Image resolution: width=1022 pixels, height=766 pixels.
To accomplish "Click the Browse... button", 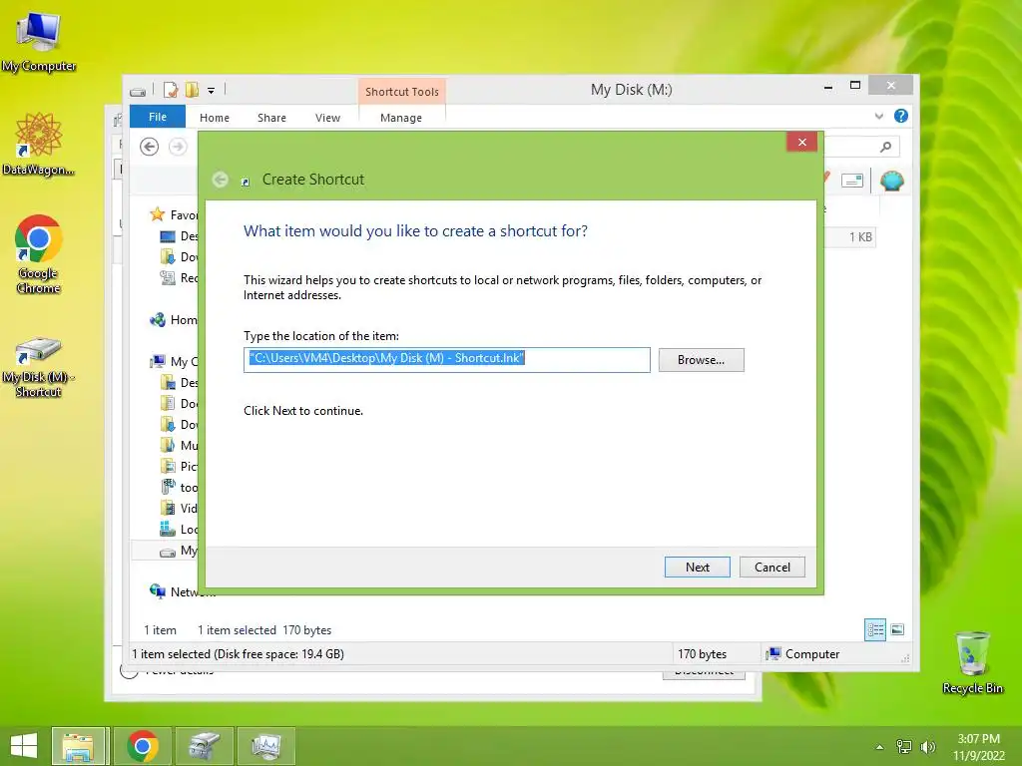I will (701, 360).
